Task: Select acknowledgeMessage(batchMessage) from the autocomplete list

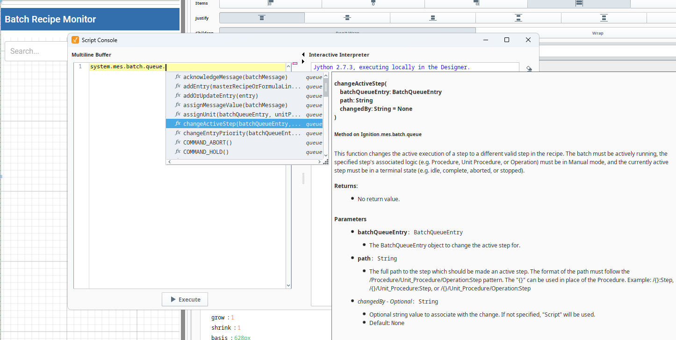Action: coord(235,77)
